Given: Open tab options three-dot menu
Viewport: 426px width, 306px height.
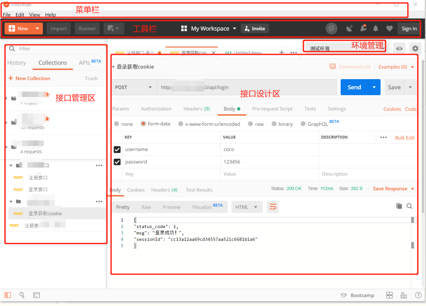Looking at the screenshot, I should pos(294,53).
